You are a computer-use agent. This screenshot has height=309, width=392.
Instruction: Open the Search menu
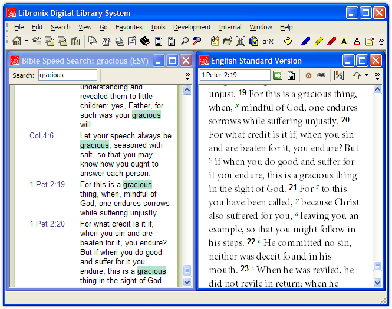click(61, 27)
